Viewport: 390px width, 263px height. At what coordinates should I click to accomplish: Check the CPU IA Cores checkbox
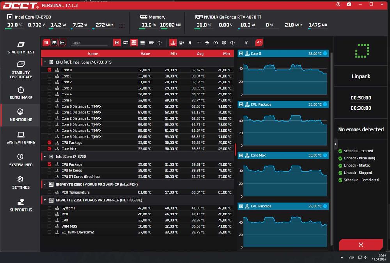[x=50, y=170]
